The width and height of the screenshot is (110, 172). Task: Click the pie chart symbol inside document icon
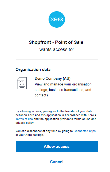click(x=22, y=83)
